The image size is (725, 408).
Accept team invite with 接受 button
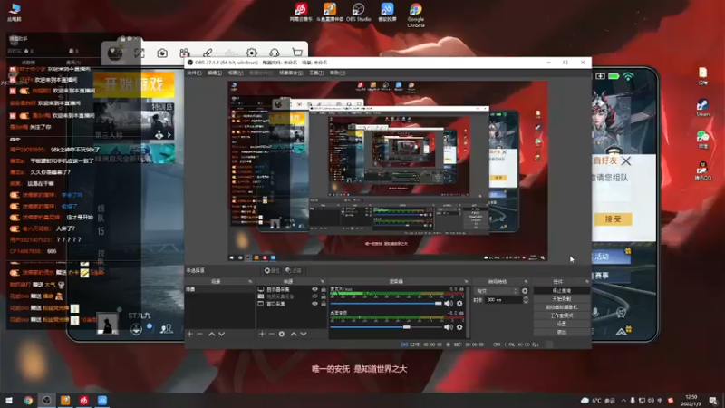tap(613, 219)
